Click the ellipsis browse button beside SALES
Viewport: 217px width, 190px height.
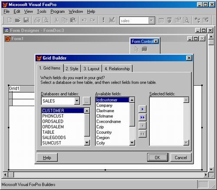(x=86, y=101)
